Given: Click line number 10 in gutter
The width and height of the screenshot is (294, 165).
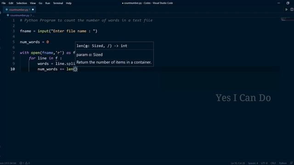Looking at the screenshot, I should click(12, 69).
